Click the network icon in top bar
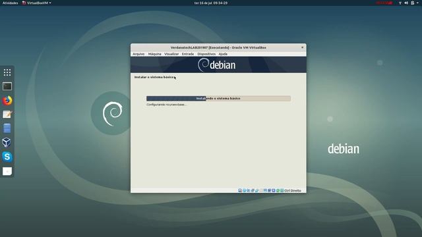Screen dimensions: 422x237 pyautogui.click(x=400, y=3)
